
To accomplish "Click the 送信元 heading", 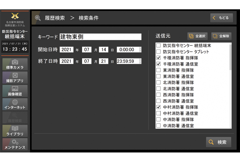I will (x=163, y=36).
